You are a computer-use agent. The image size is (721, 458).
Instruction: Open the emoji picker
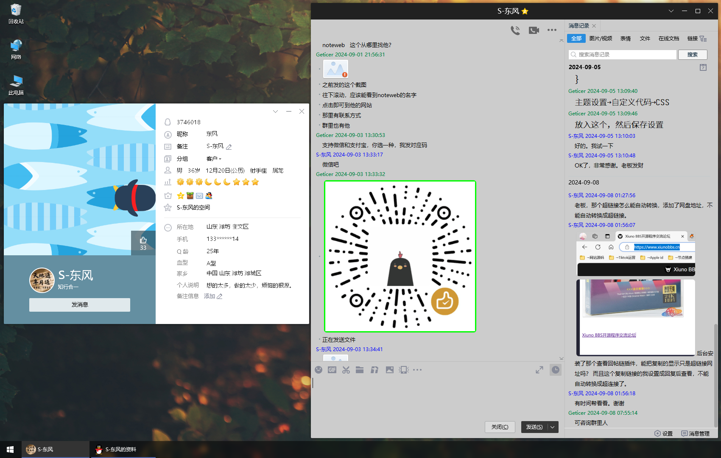(x=319, y=370)
